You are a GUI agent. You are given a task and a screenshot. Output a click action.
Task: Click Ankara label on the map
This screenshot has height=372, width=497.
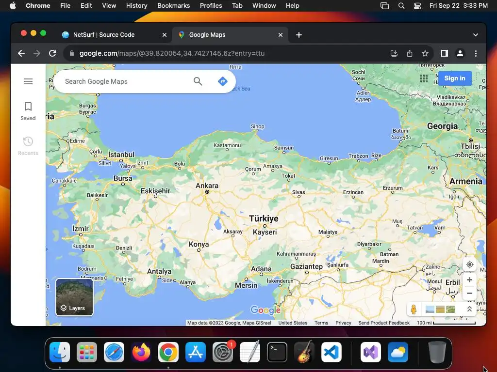[207, 186]
